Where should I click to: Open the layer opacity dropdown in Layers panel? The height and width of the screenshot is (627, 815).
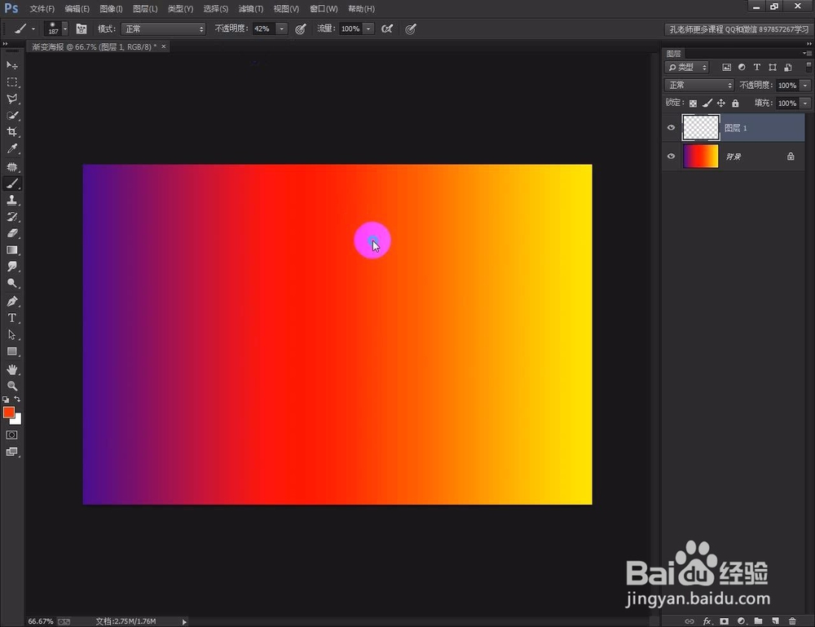click(804, 85)
